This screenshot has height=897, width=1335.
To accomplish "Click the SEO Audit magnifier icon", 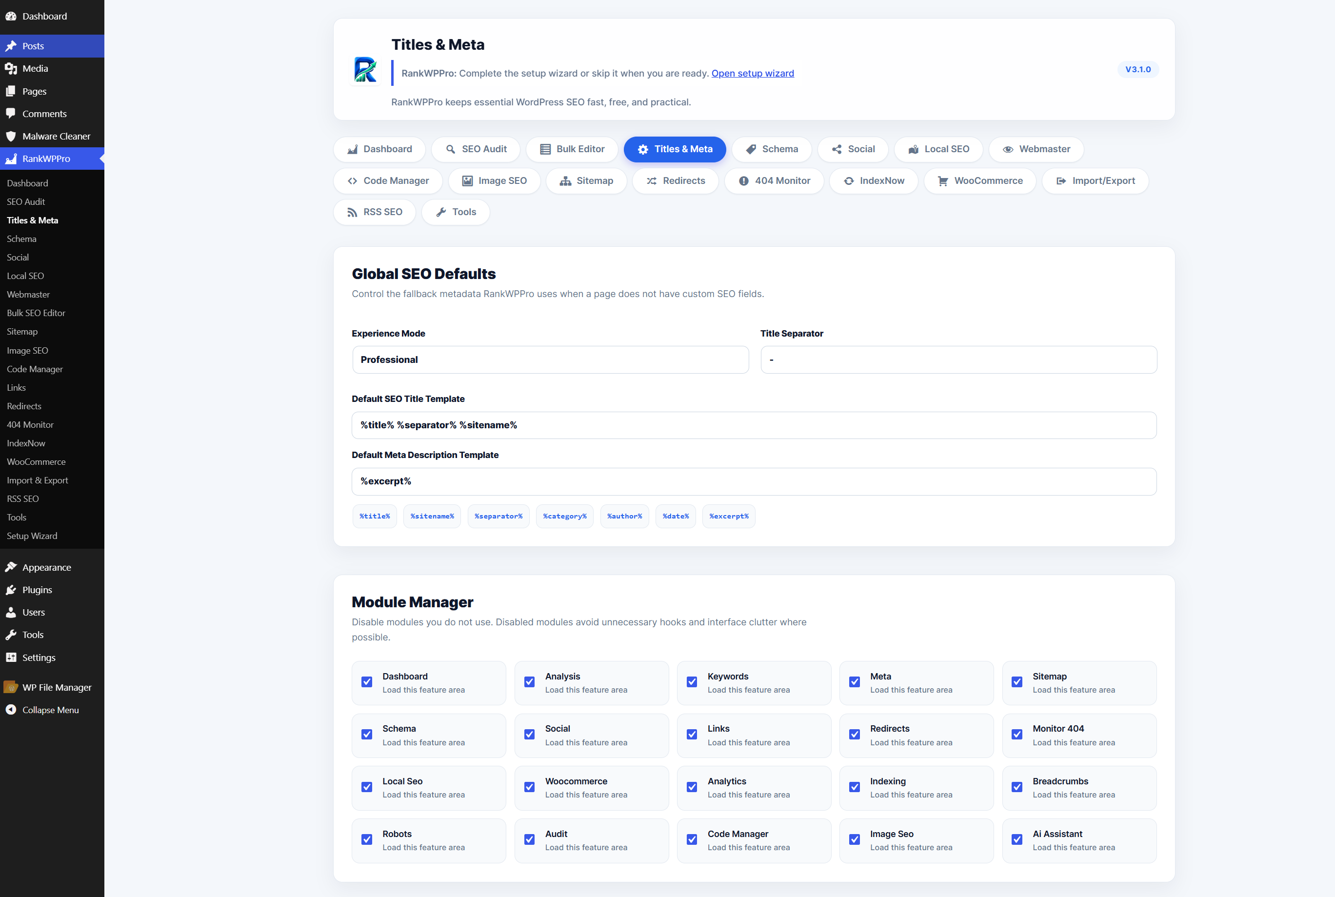I will coord(451,149).
